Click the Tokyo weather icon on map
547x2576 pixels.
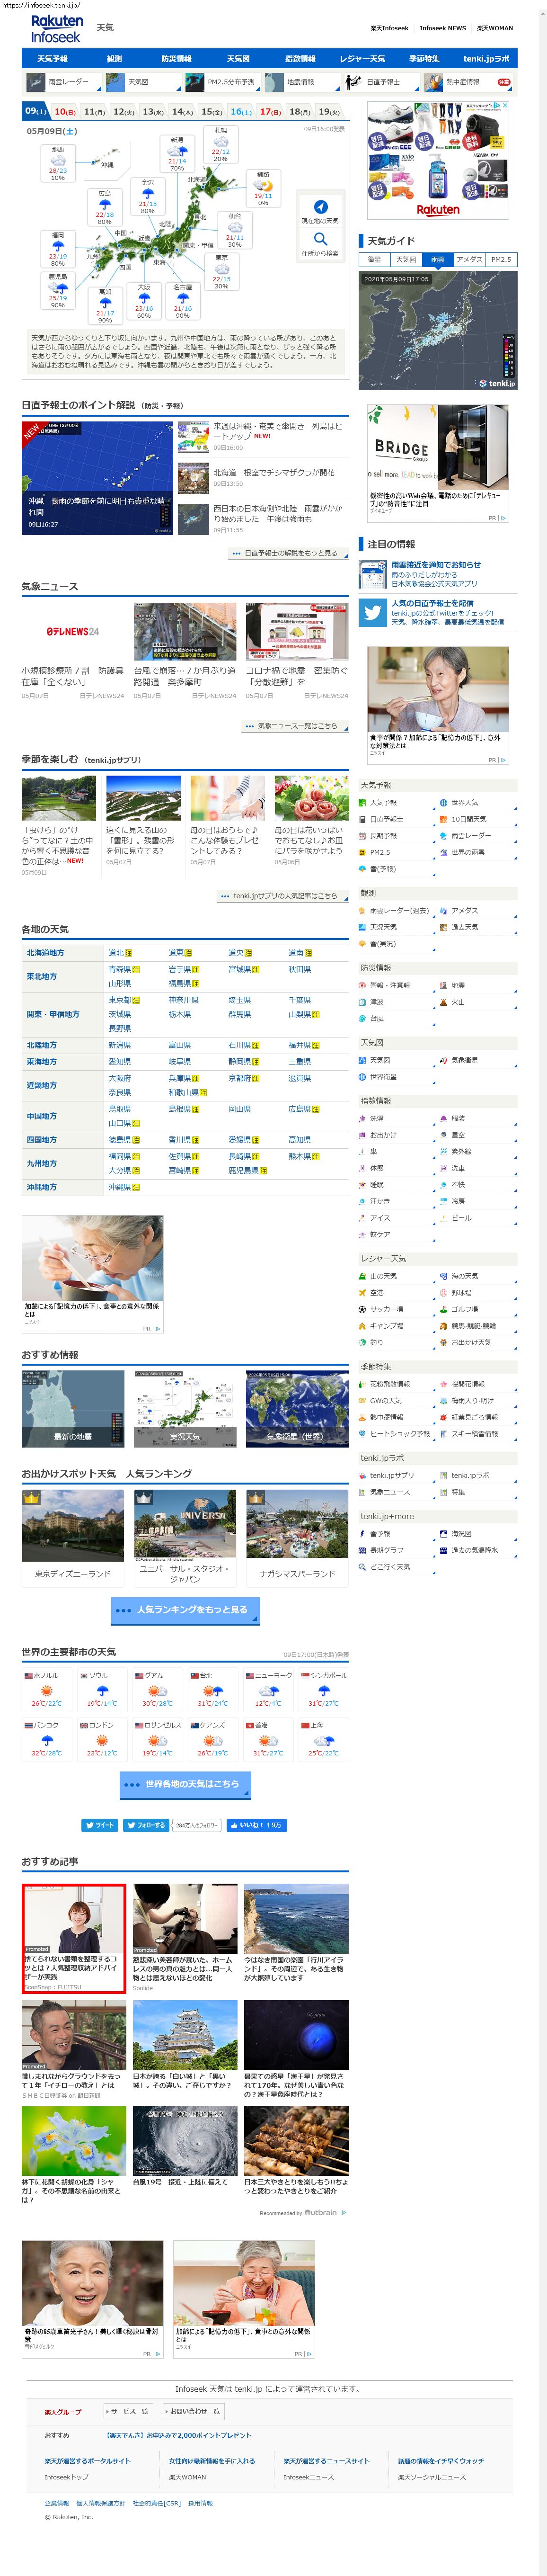point(221,269)
